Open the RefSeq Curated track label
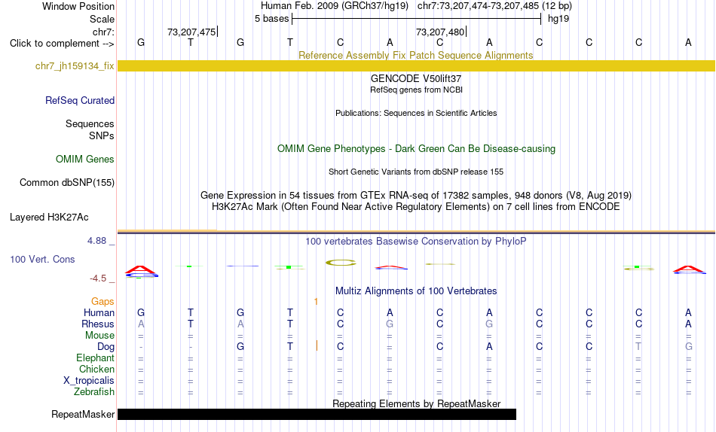This screenshot has width=716, height=432. pos(79,100)
